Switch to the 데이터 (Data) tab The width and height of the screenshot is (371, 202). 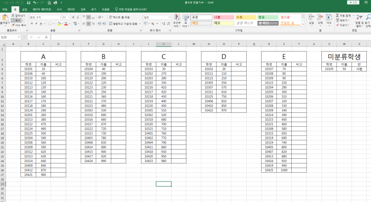(x=71, y=9)
